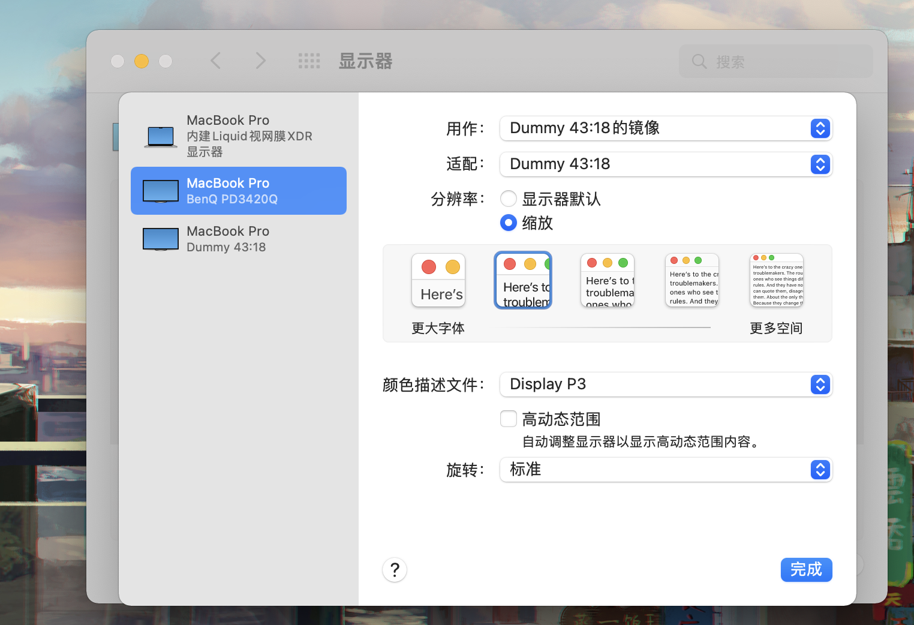Go back with the left chevron
Screen dimensions: 914x625
[x=216, y=61]
